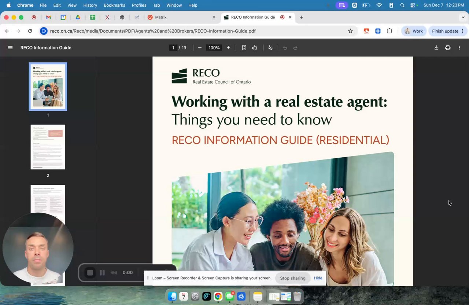
Task: Click the blue gear extension icon
Action: (378, 31)
